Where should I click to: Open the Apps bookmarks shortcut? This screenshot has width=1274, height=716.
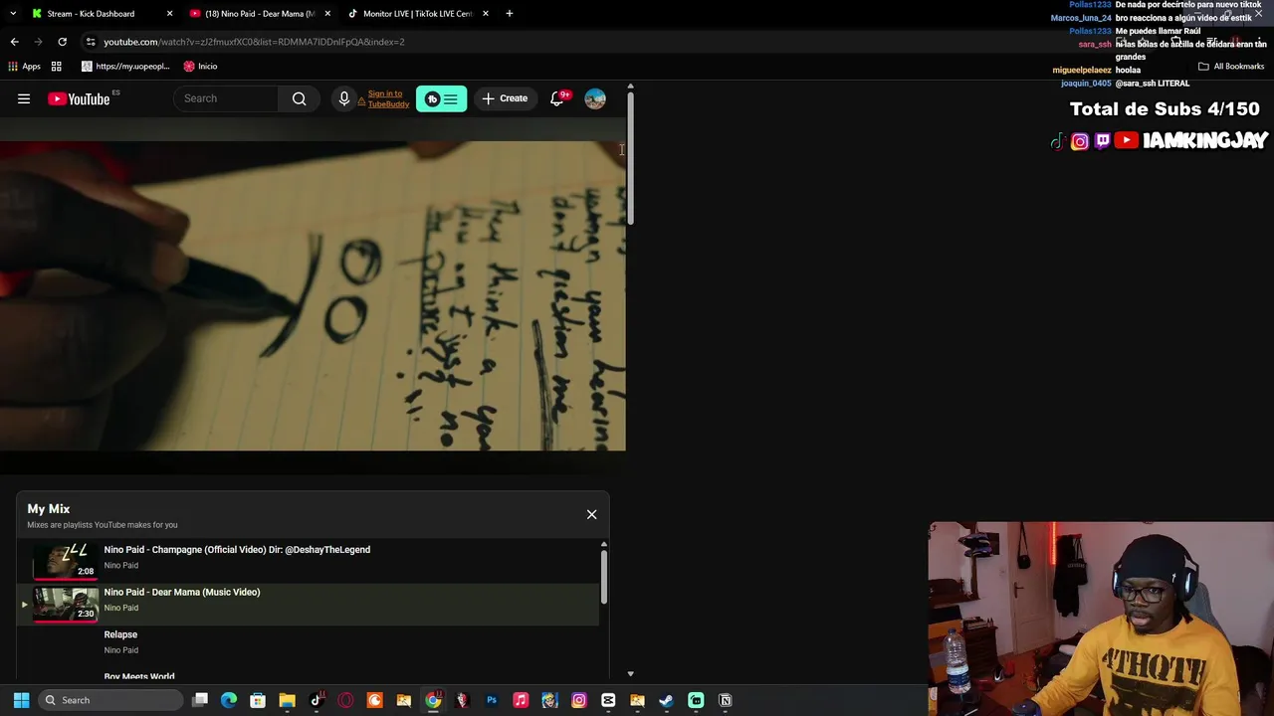(x=25, y=67)
